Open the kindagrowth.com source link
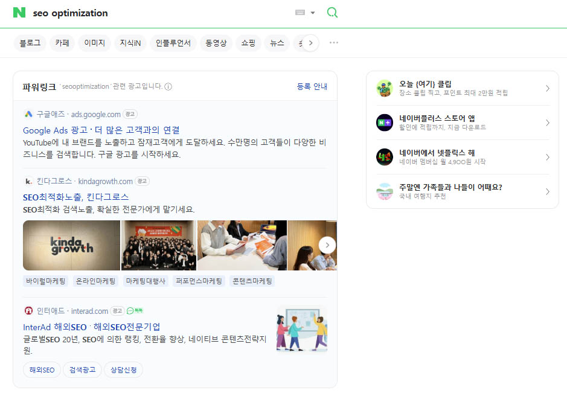Screen dimensions: 567x396 tap(105, 181)
